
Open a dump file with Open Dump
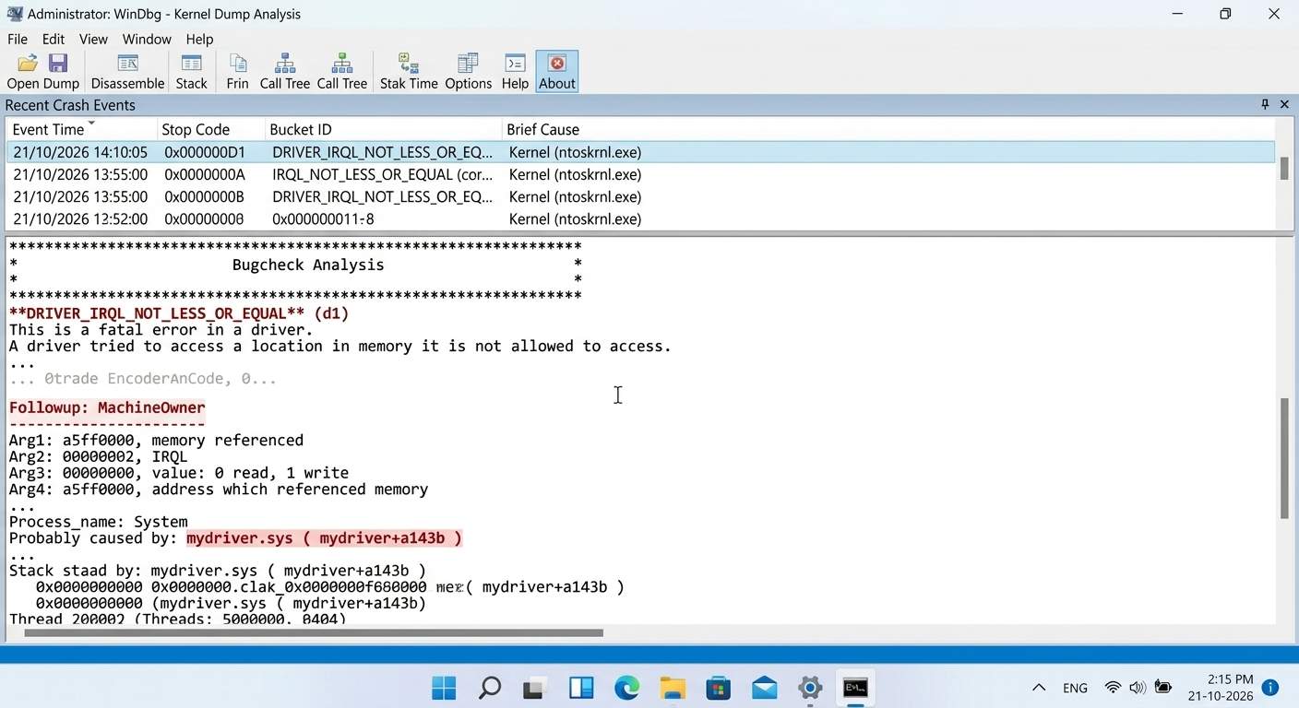point(42,72)
